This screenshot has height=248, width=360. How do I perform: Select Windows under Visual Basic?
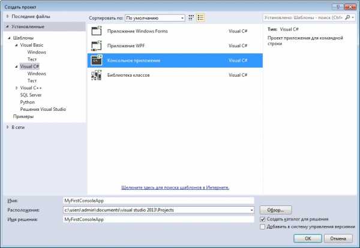coord(37,52)
